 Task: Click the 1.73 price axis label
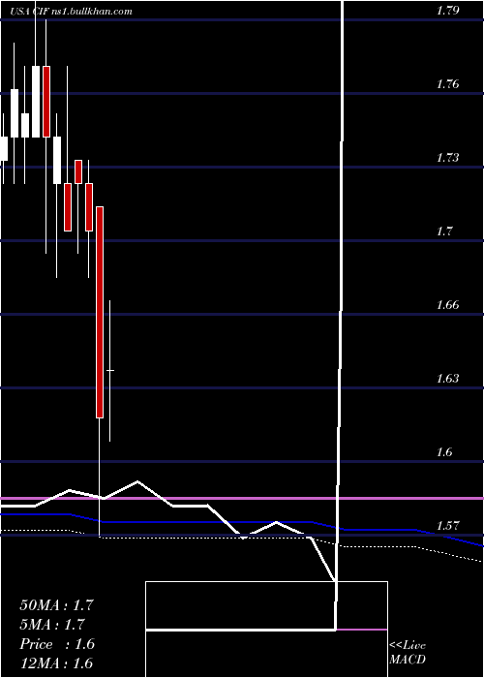pos(447,158)
